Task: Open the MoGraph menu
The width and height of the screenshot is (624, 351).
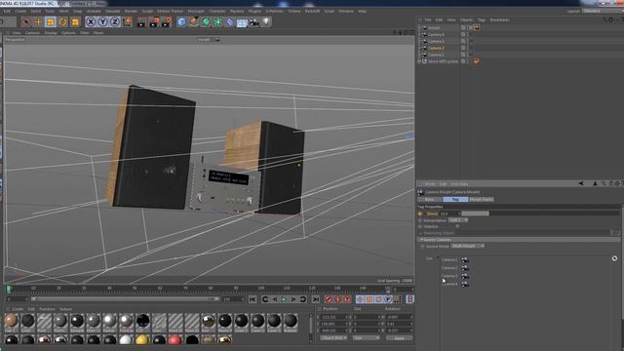Action: click(196, 11)
